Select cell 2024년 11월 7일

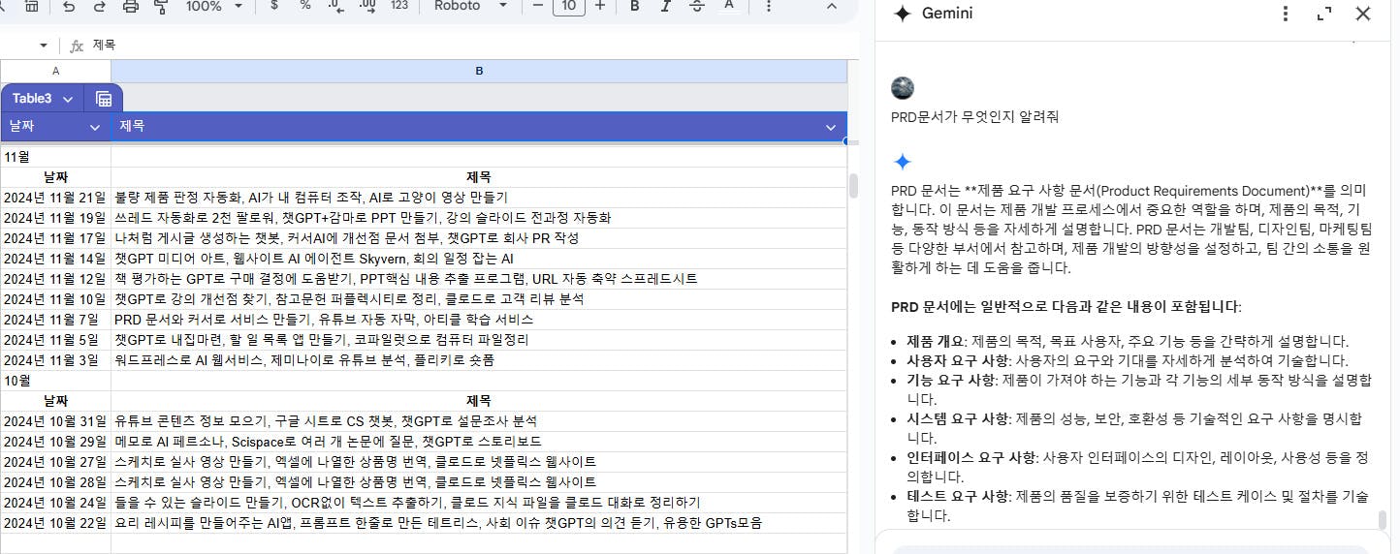tap(55, 319)
